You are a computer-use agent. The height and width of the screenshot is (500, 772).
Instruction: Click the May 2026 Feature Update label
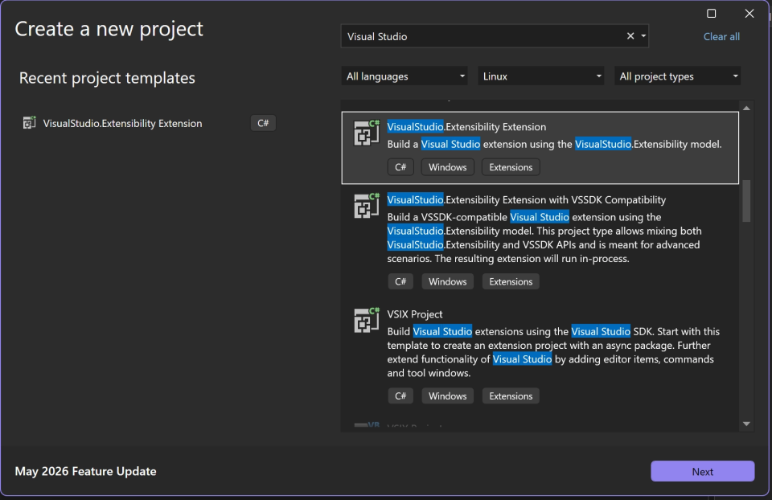click(x=86, y=471)
